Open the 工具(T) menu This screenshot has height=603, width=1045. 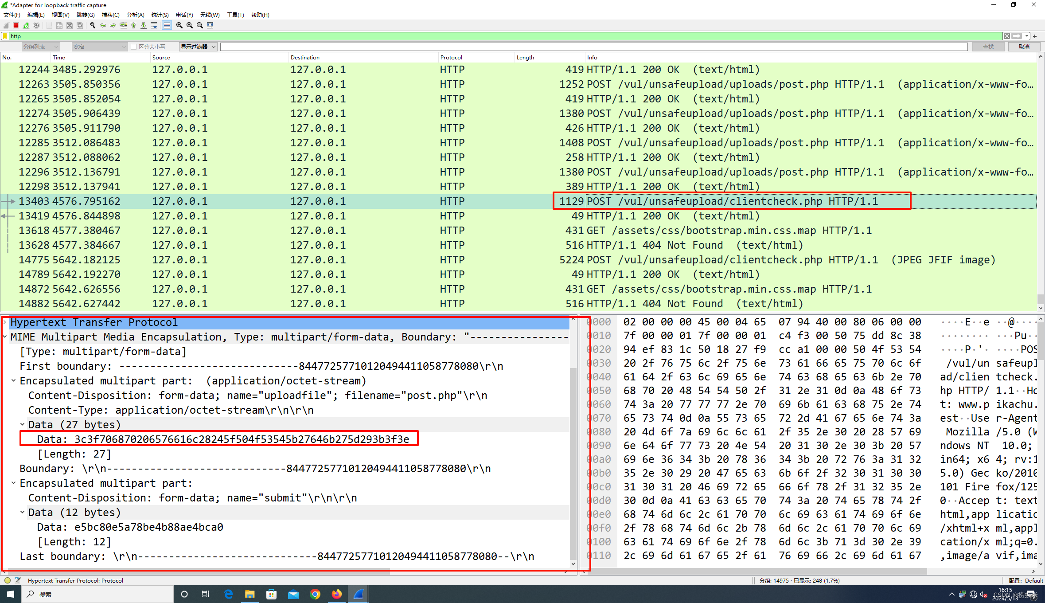235,15
